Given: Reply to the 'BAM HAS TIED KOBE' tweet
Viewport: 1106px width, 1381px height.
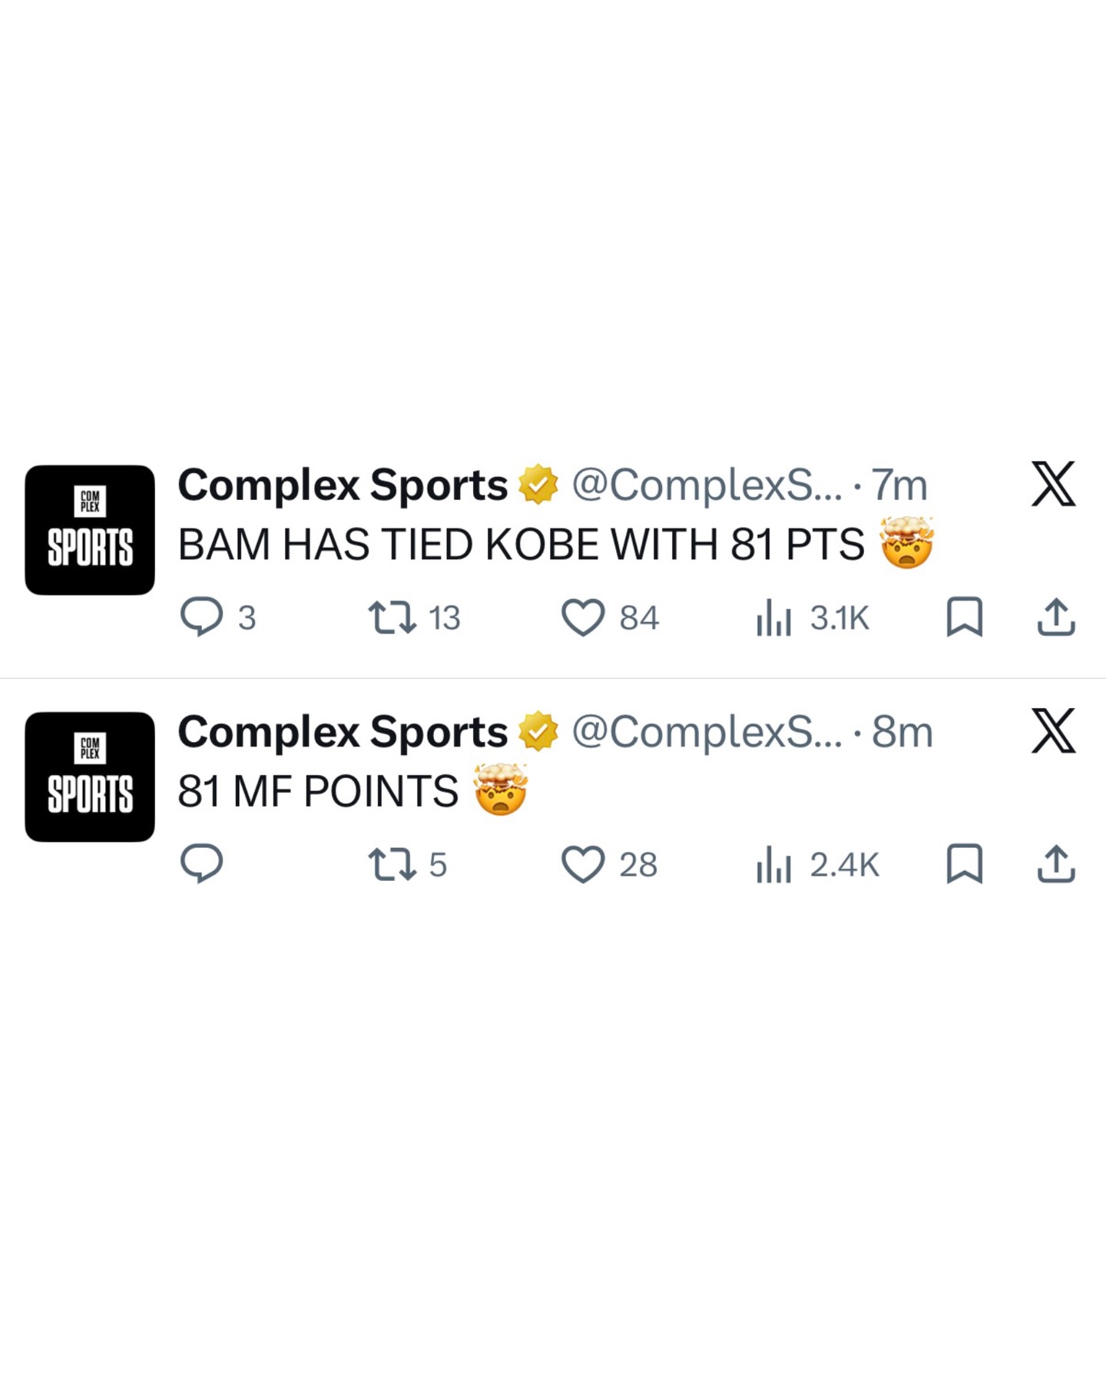Looking at the screenshot, I should point(201,617).
